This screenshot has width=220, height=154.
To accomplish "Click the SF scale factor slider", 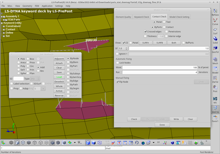I will tap(169, 48).
